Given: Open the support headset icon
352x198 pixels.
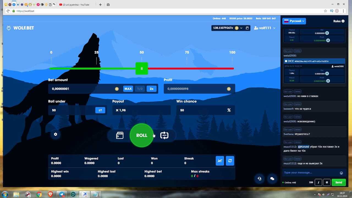Looking at the screenshot, I should point(259,178).
